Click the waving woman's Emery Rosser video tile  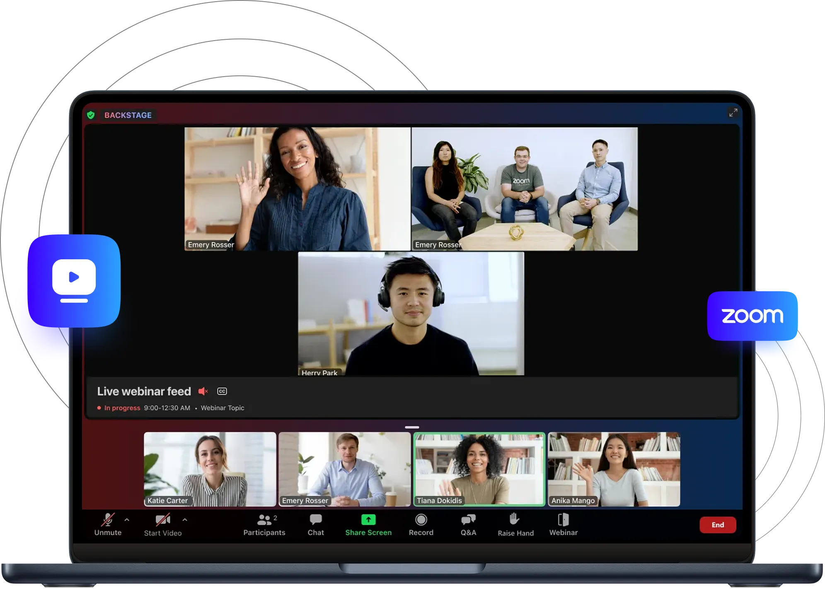pyautogui.click(x=298, y=189)
